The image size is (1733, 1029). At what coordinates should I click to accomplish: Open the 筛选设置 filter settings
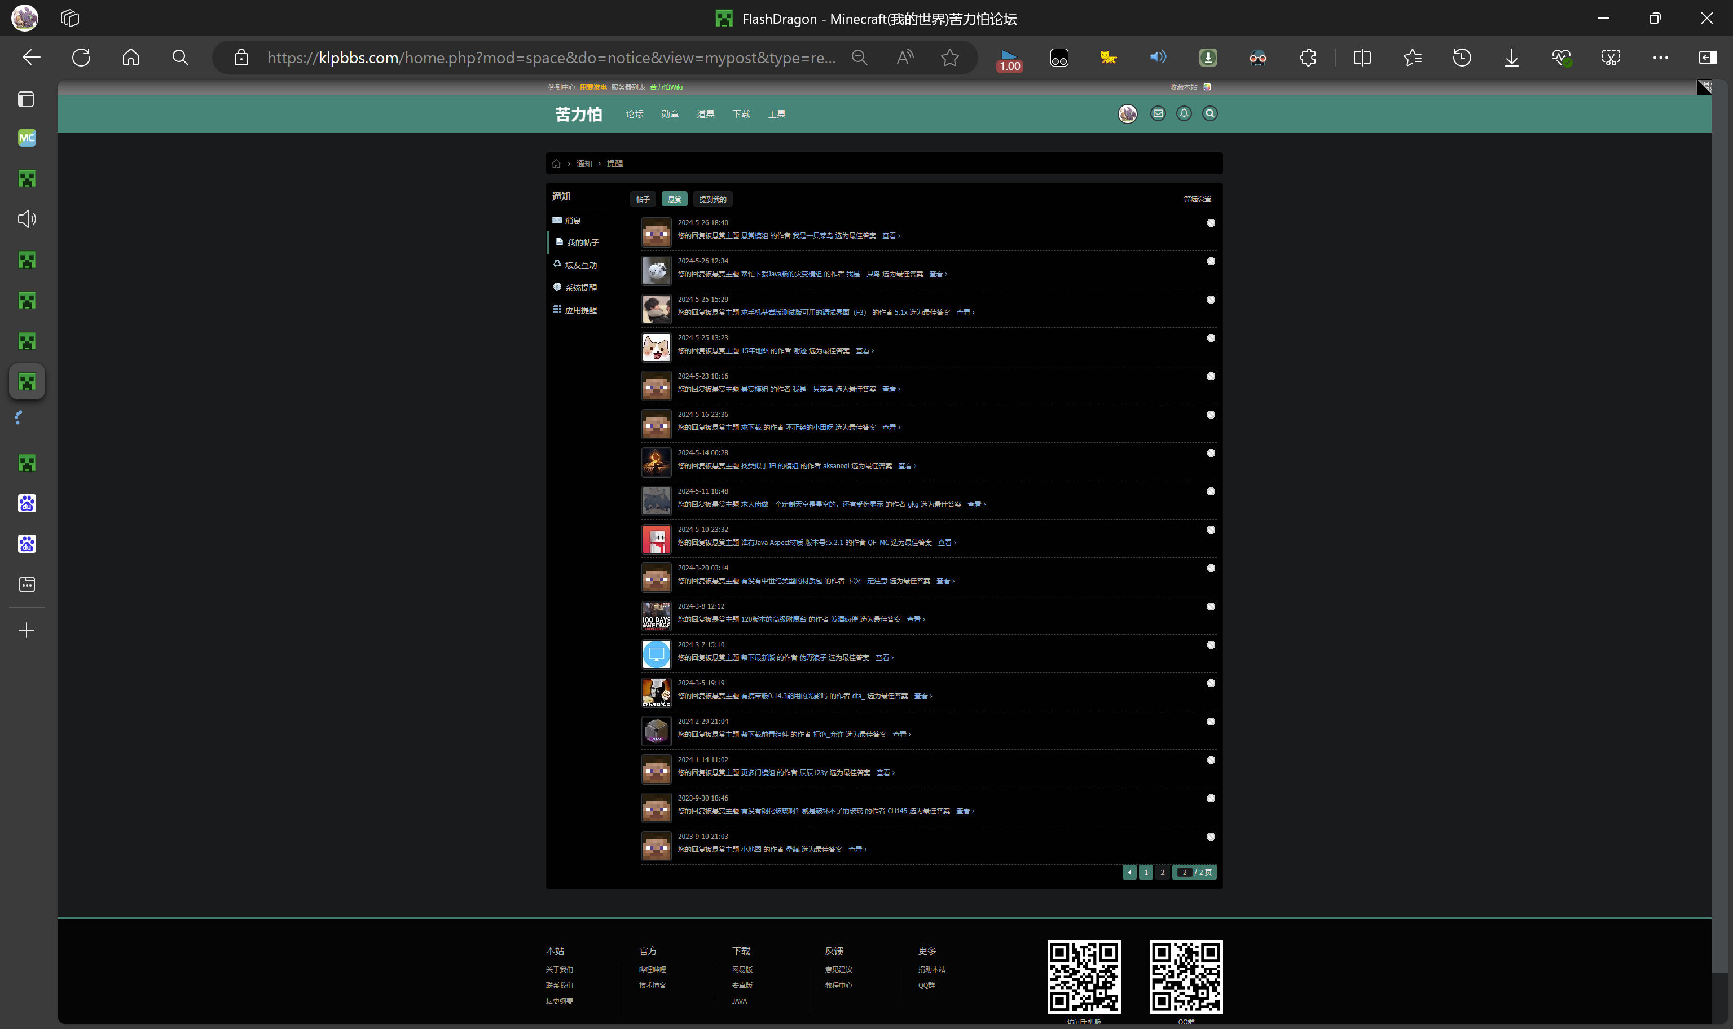(1197, 199)
